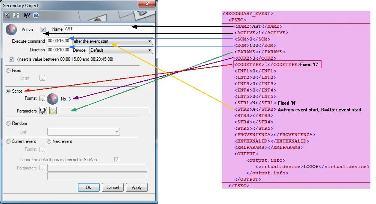
Task: Toggle the Active checkbox
Action: click(x=43, y=29)
